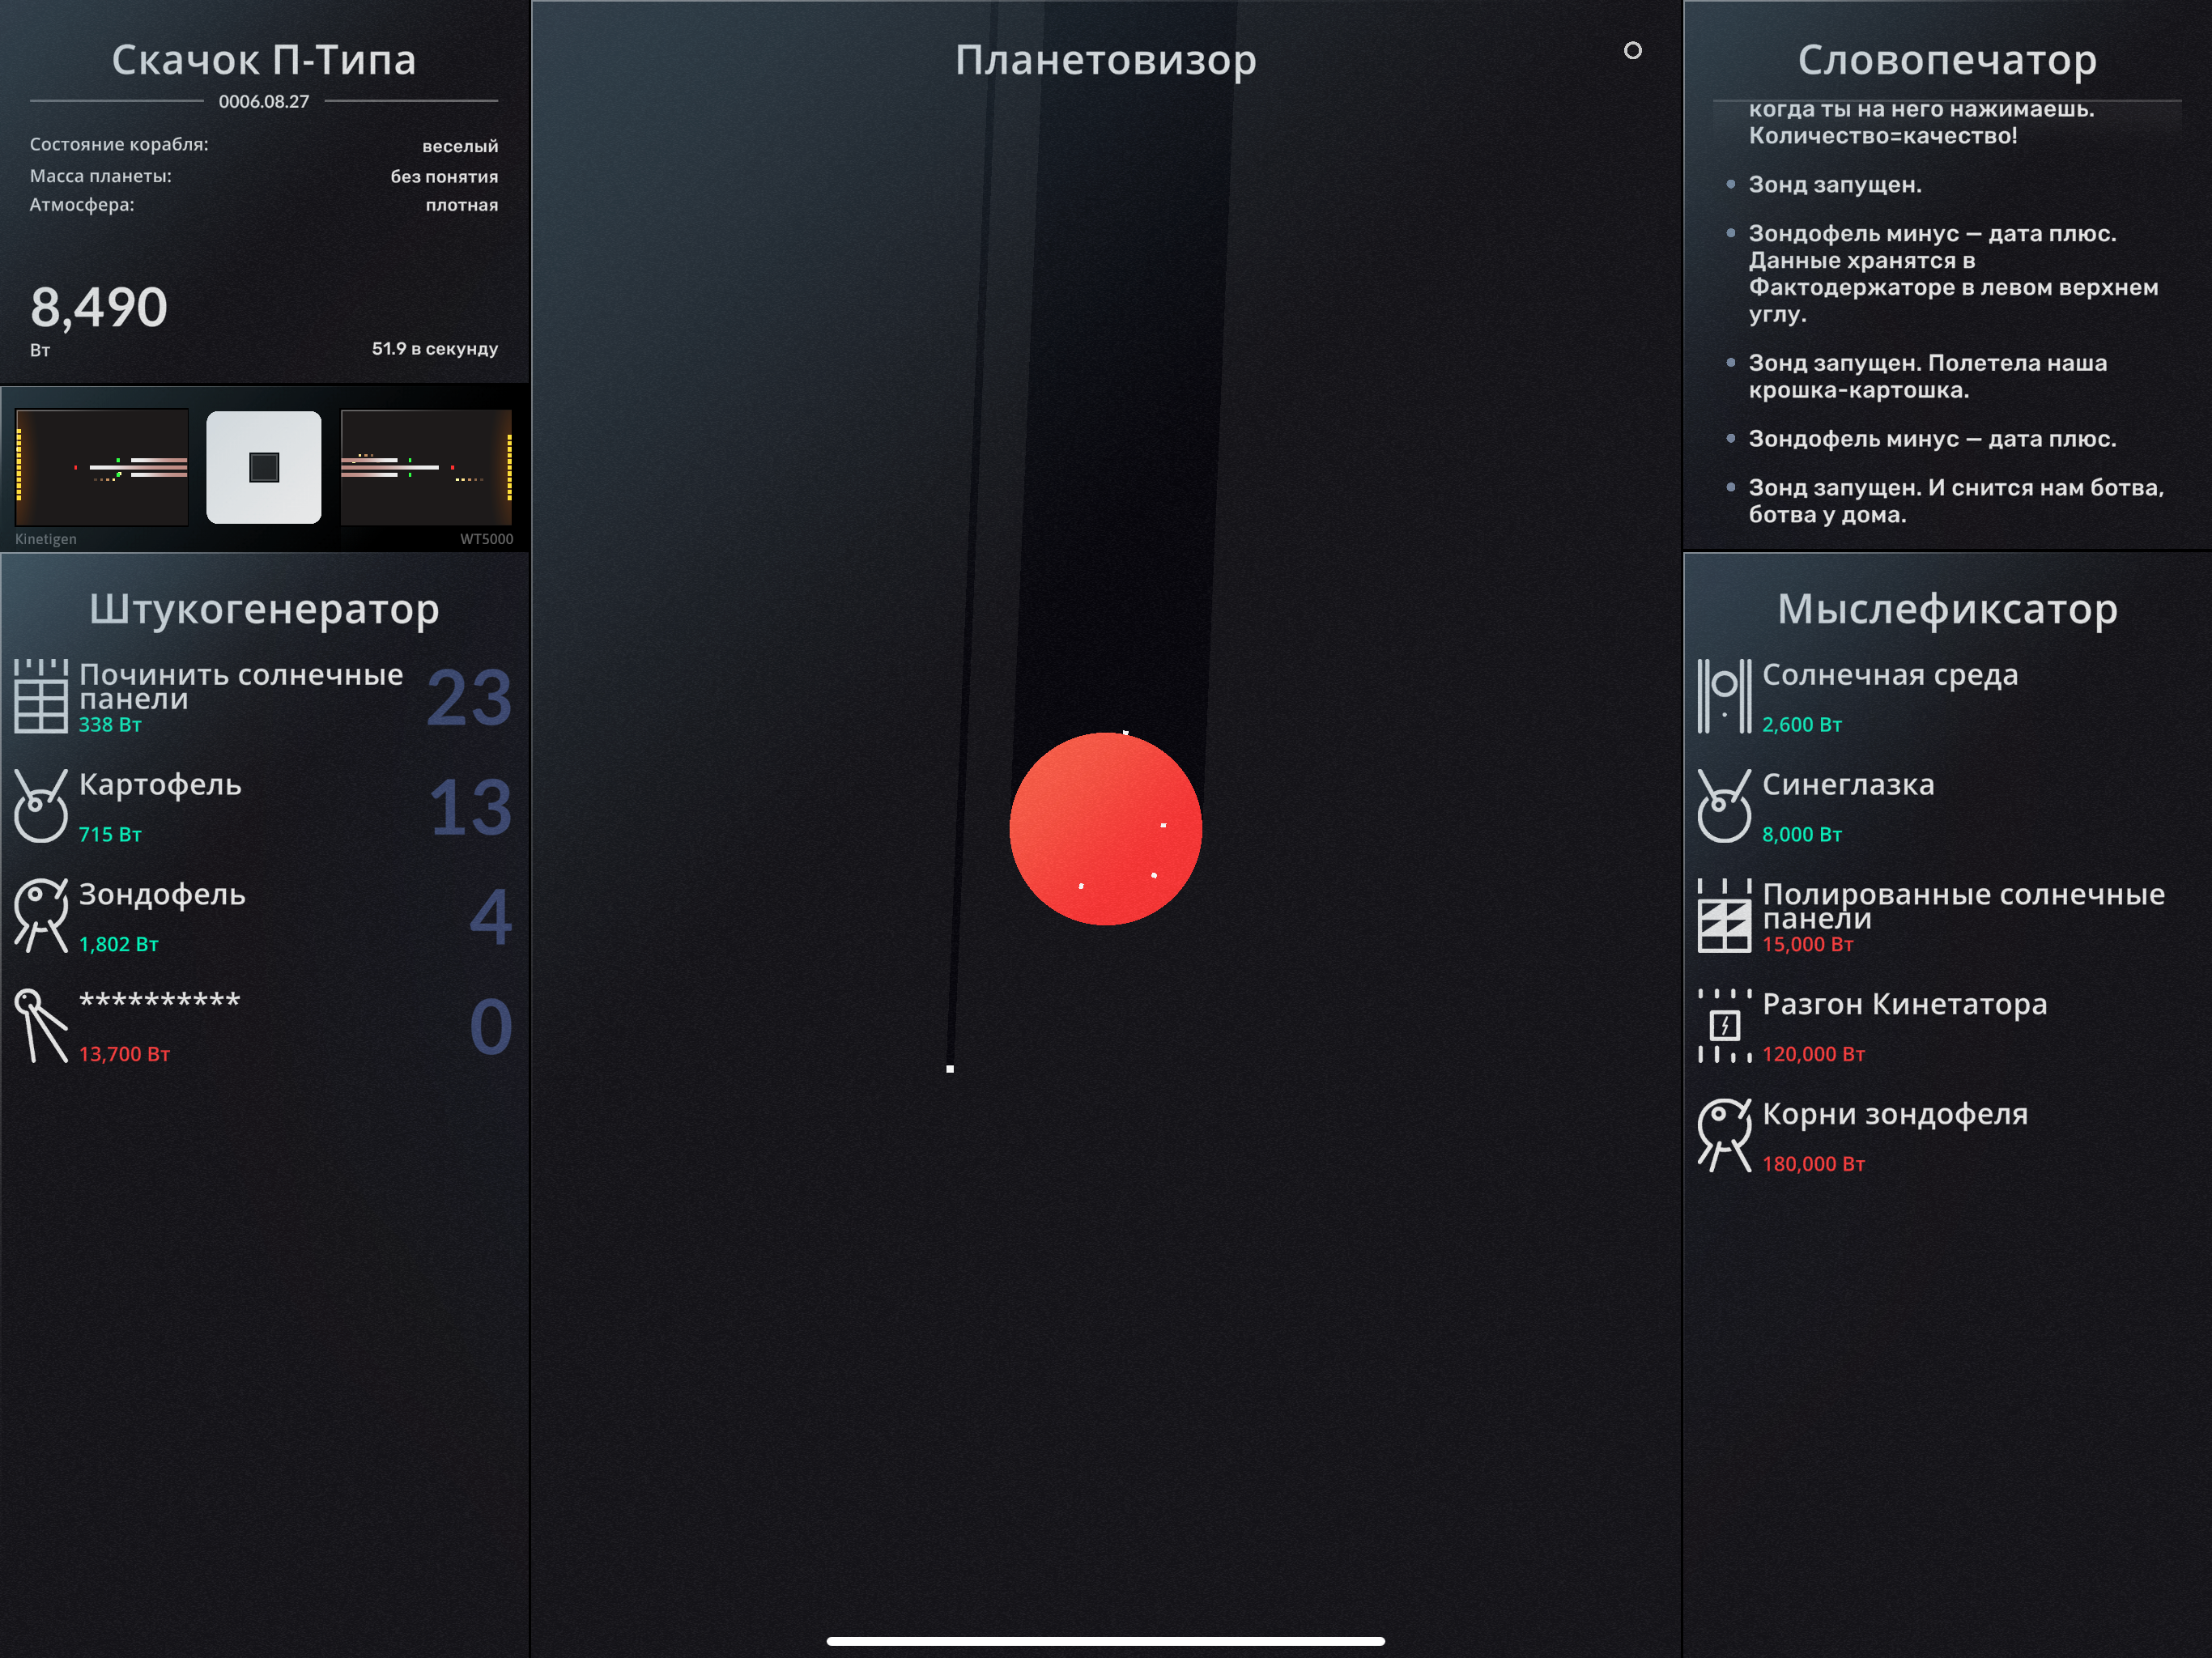Click the Корни зондофеля icon
The image size is (2212, 1658).
(1724, 1136)
